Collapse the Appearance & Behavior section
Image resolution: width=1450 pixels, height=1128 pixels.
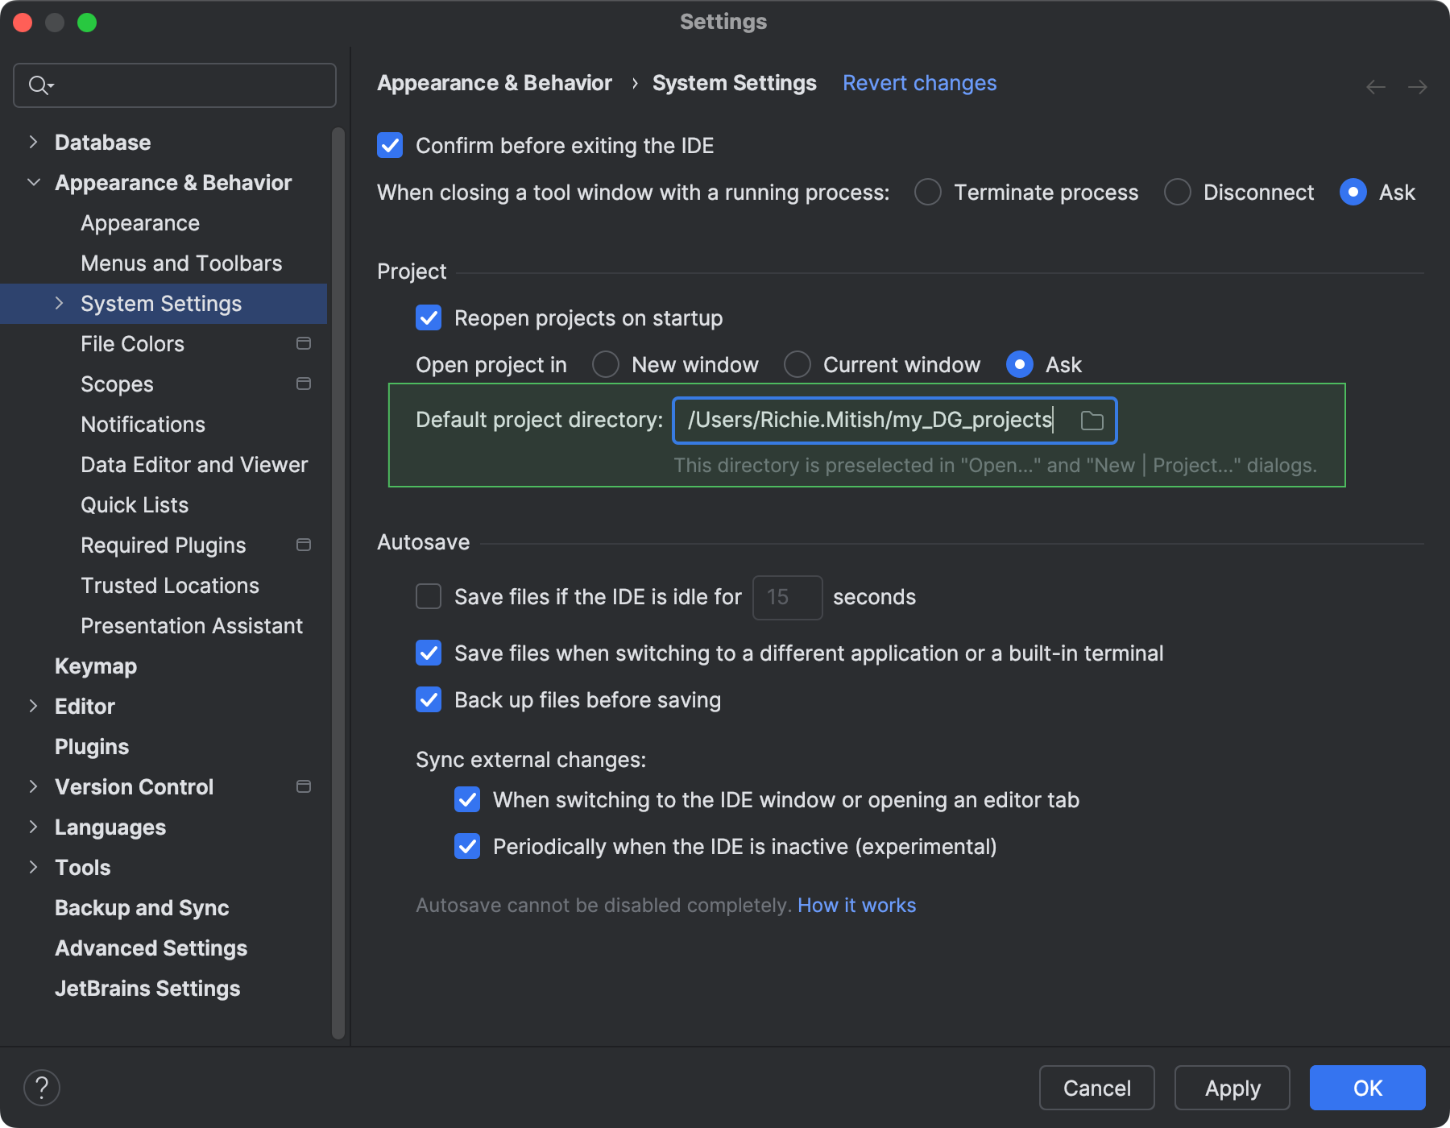coord(33,182)
